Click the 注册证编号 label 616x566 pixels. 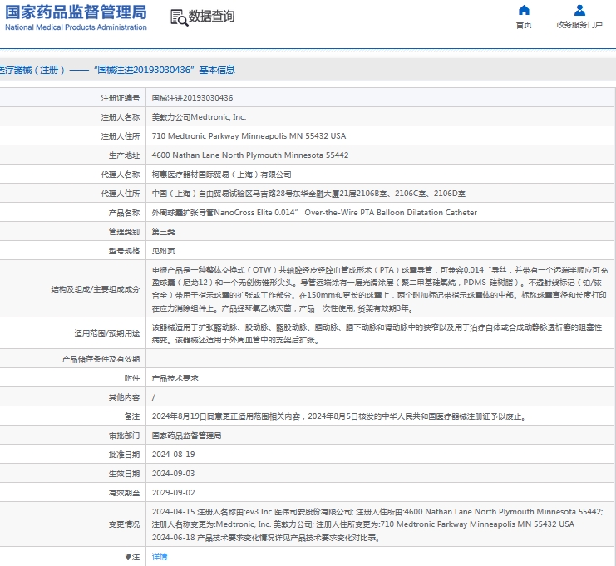pyautogui.click(x=121, y=98)
